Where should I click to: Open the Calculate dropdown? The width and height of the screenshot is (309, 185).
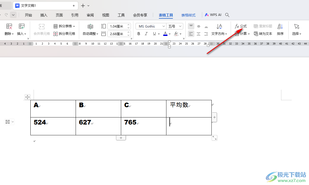click(242, 34)
